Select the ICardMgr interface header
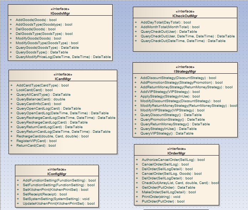Screen dimensions: 248x210 click(x=63, y=75)
